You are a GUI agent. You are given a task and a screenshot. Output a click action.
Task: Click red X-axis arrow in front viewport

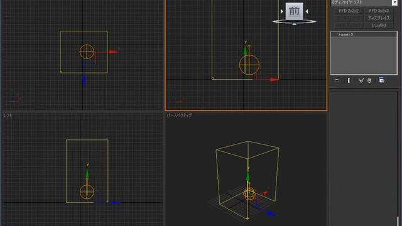[274, 80]
